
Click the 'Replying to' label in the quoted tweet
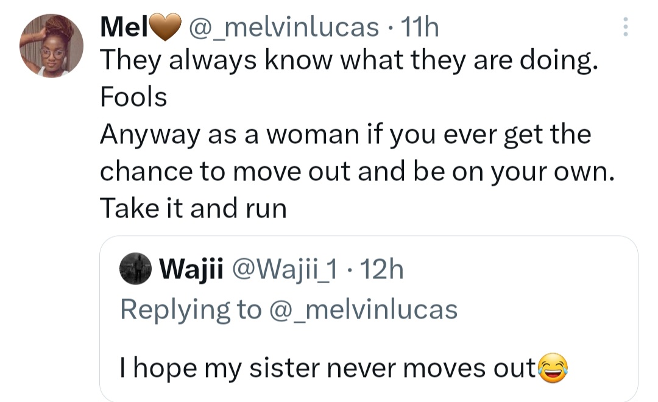(190, 309)
